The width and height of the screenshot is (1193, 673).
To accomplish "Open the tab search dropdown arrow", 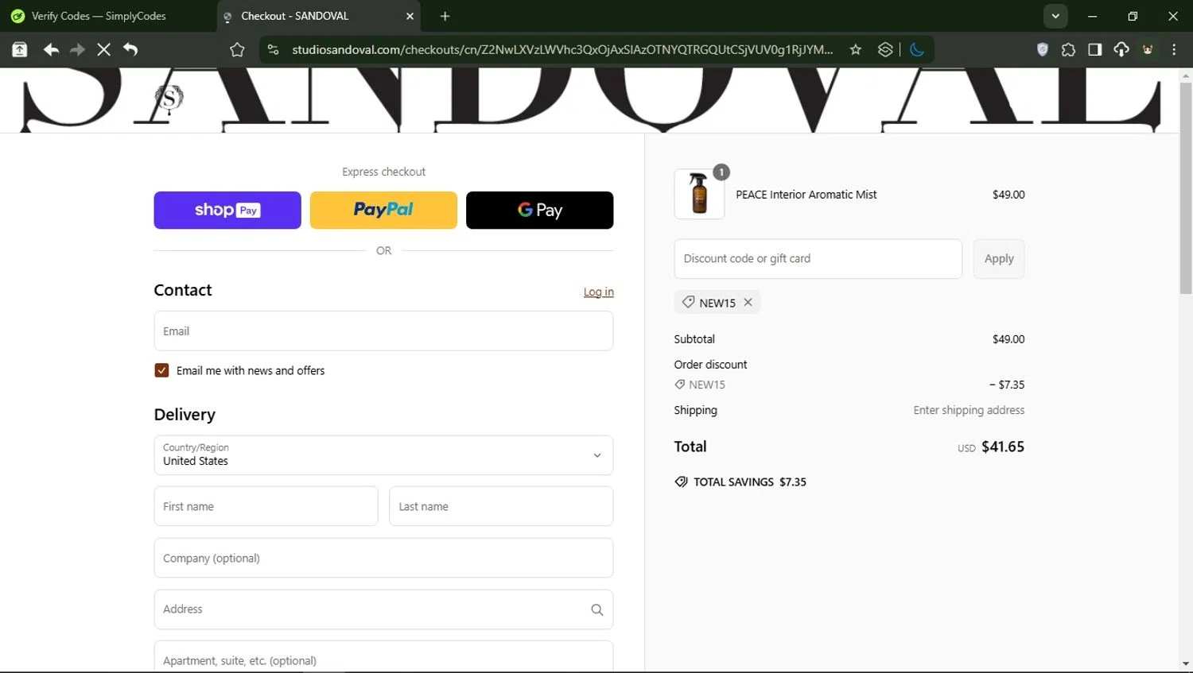I will 1055,16.
